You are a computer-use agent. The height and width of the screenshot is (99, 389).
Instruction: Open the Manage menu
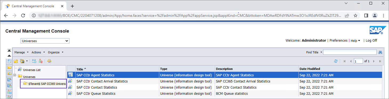click(x=21, y=52)
